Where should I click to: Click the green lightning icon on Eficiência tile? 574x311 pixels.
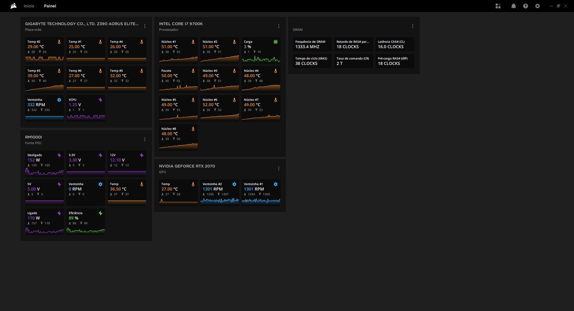coord(100,213)
